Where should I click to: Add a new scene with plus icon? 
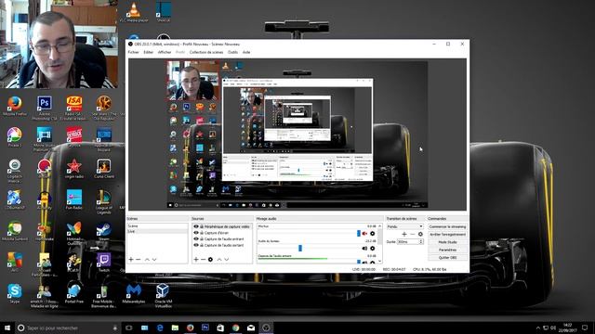click(x=131, y=260)
